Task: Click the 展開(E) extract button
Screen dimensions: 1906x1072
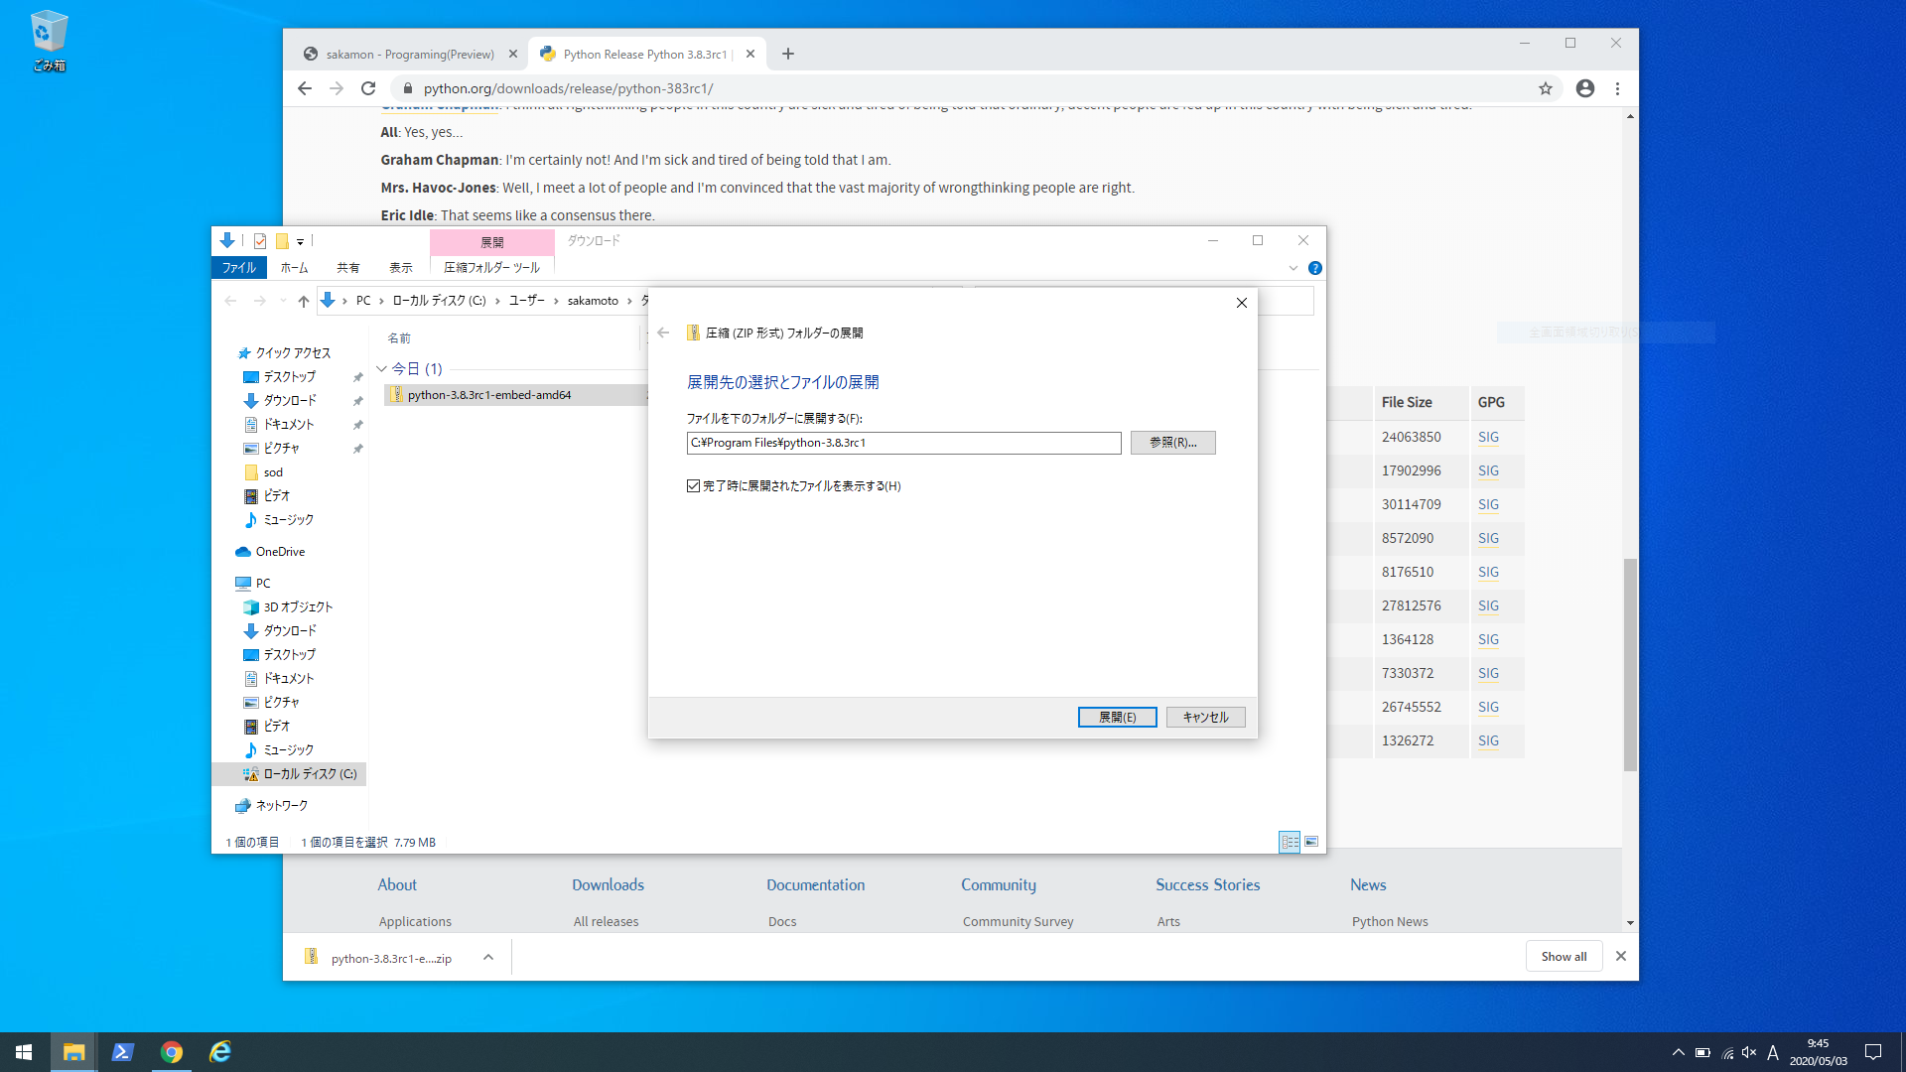Action: point(1117,717)
